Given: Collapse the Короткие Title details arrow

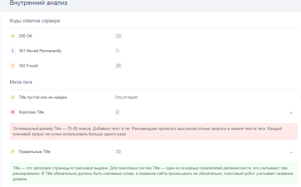Looking at the screenshot, I should (291, 112).
